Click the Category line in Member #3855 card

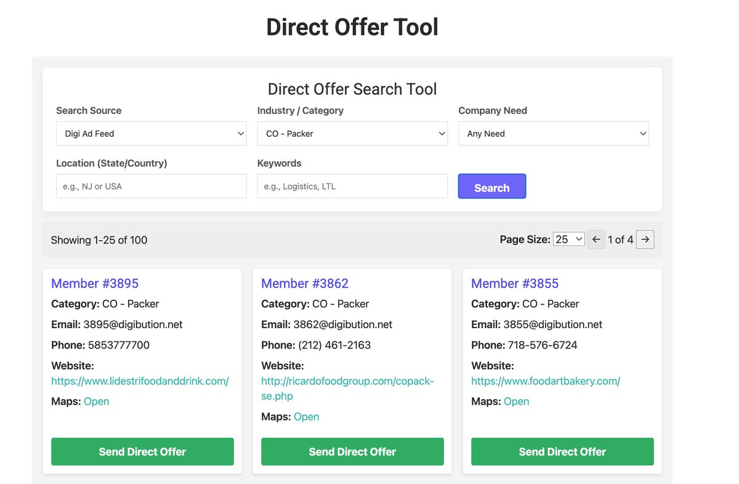tap(525, 304)
